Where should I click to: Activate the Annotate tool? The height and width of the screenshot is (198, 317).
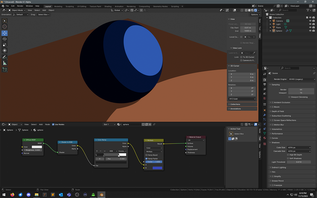4,57
